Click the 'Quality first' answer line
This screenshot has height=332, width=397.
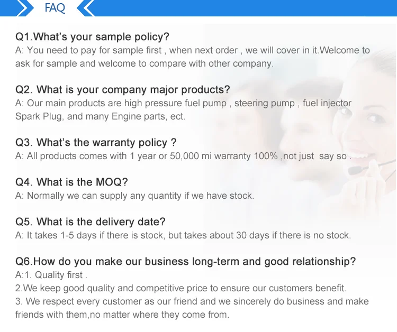click(51, 275)
